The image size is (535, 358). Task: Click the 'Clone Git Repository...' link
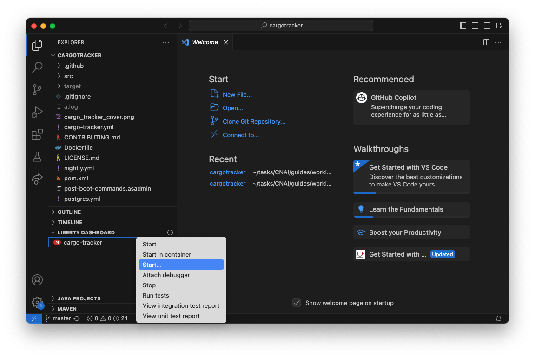[x=254, y=121]
